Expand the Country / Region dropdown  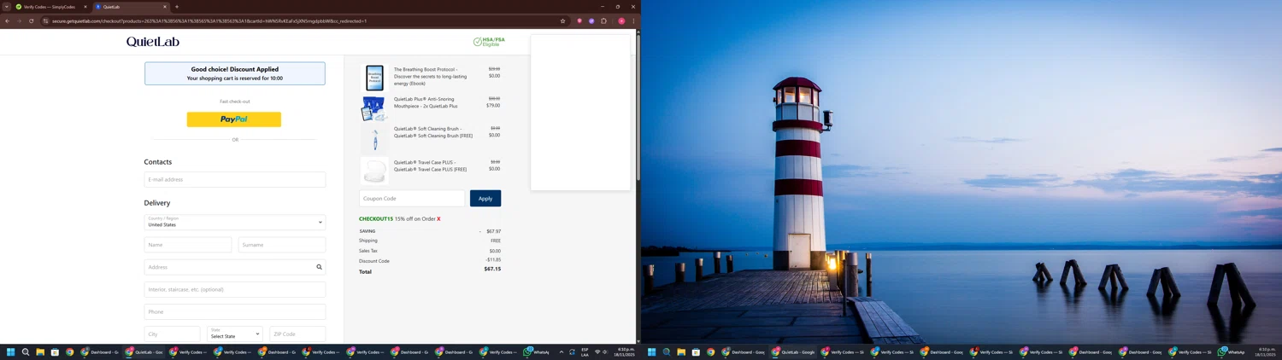pos(234,222)
